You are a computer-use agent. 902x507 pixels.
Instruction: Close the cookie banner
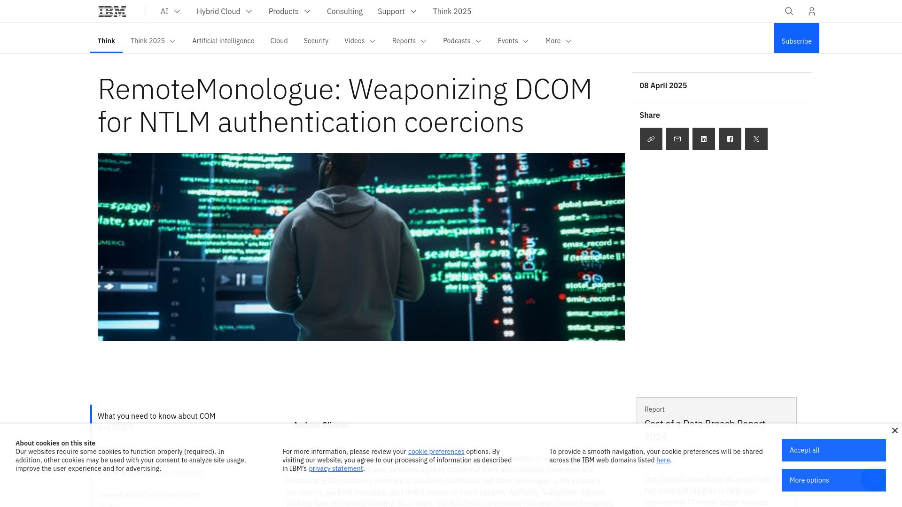click(895, 430)
